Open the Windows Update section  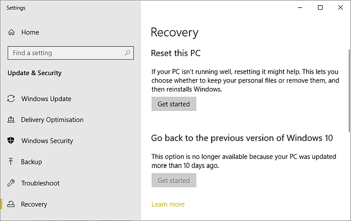pyautogui.click(x=46, y=99)
